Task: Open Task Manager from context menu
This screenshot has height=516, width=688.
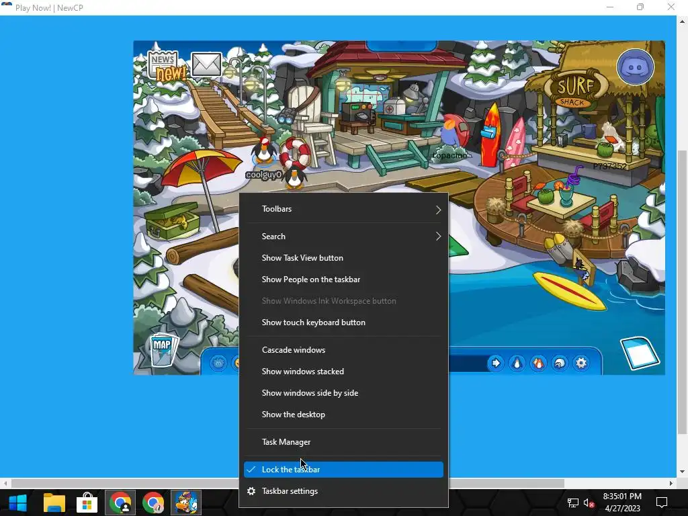Action: click(343, 442)
